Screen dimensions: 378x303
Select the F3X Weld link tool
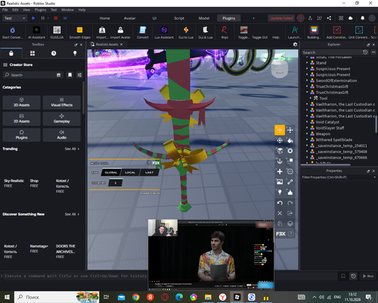coord(290,182)
